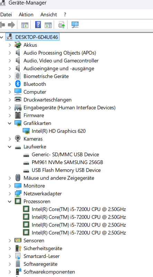
Task: Click the show/hide console tree icon
Action: pyautogui.click(x=25, y=25)
